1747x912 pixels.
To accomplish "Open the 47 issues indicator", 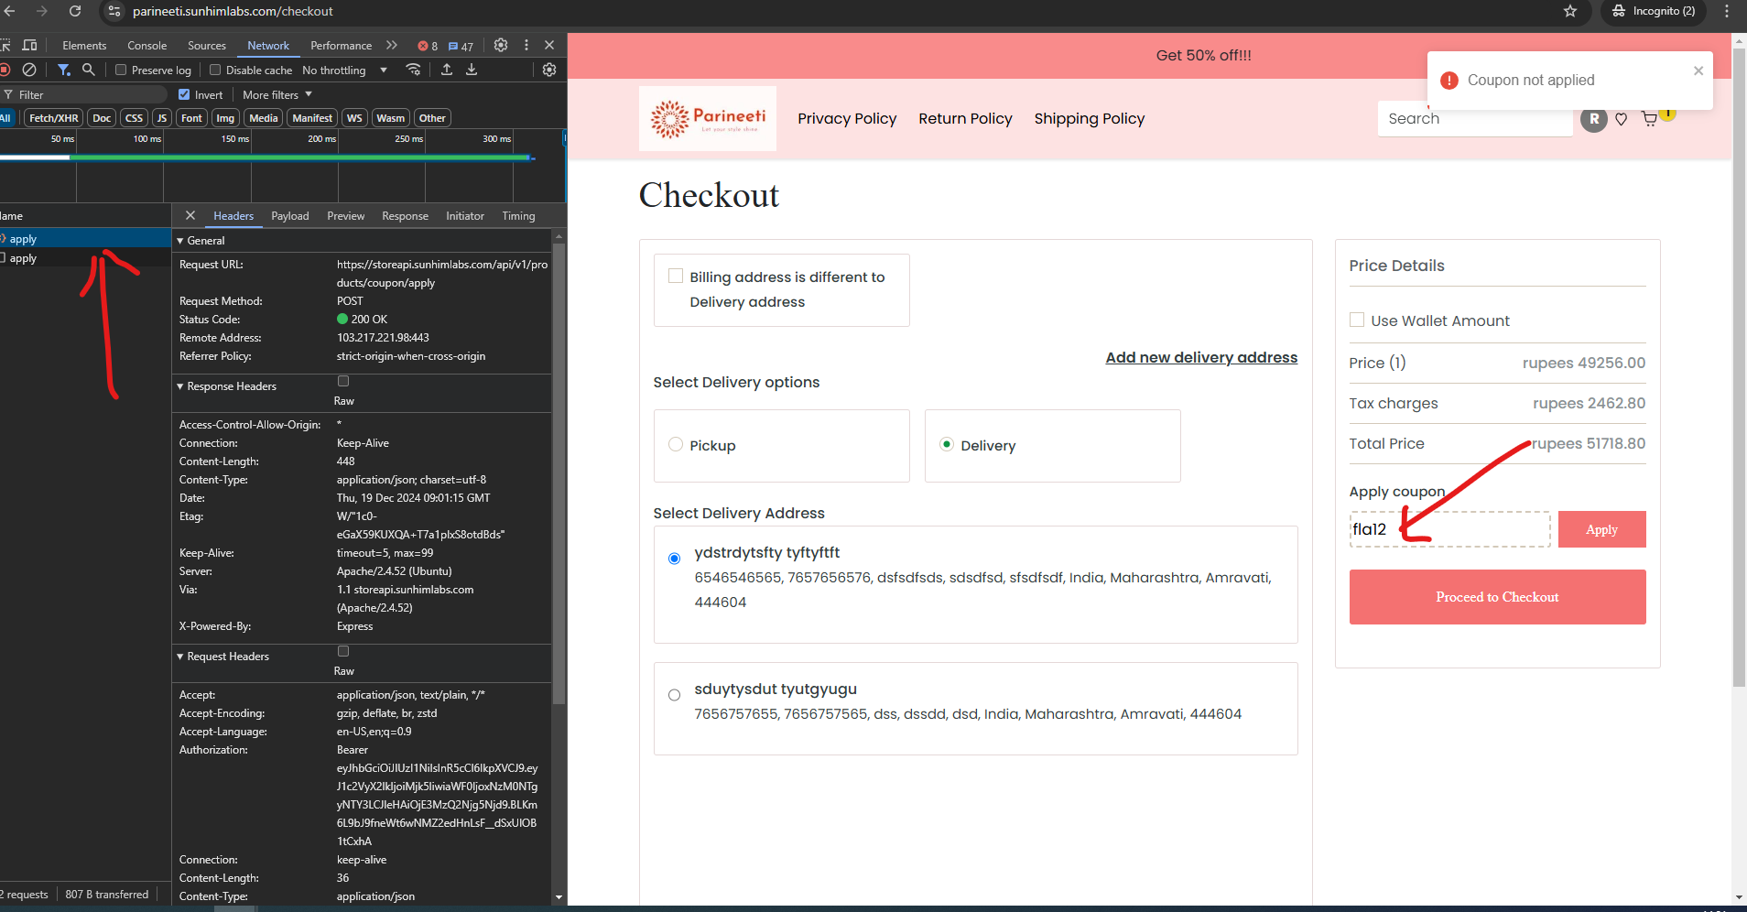I will (461, 46).
